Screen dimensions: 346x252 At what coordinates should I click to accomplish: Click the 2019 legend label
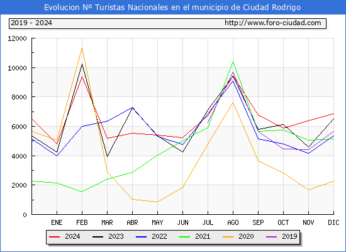coord(289,236)
